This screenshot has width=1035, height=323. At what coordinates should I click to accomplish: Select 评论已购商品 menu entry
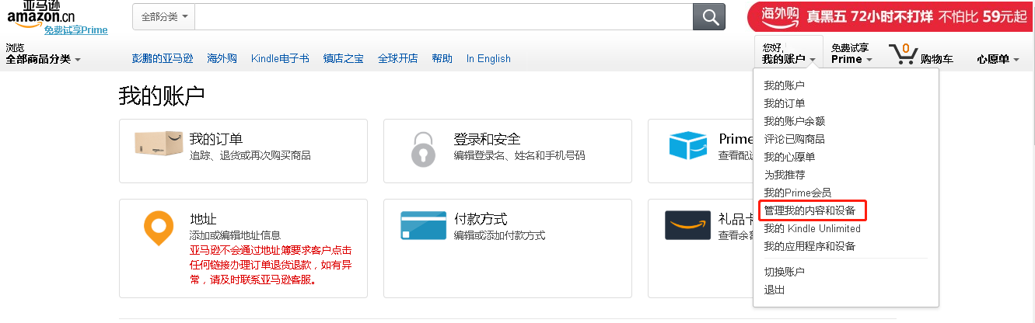pos(794,139)
